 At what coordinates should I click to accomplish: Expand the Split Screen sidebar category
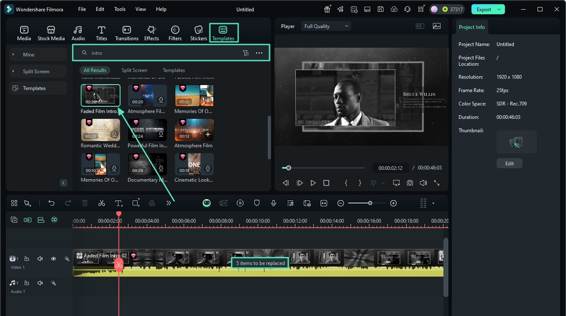(x=38, y=71)
